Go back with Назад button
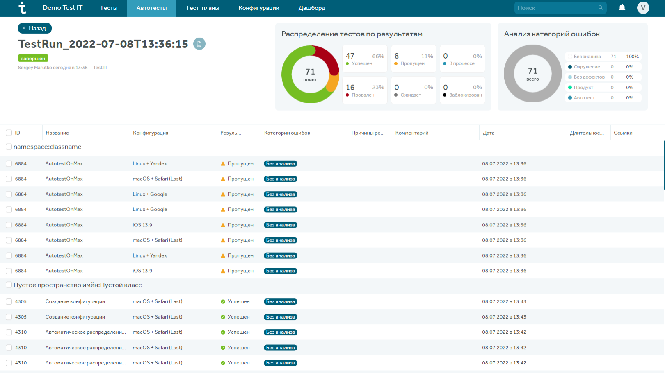 [35, 28]
